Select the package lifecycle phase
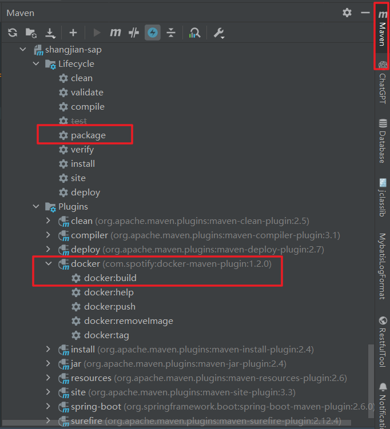 click(x=88, y=135)
